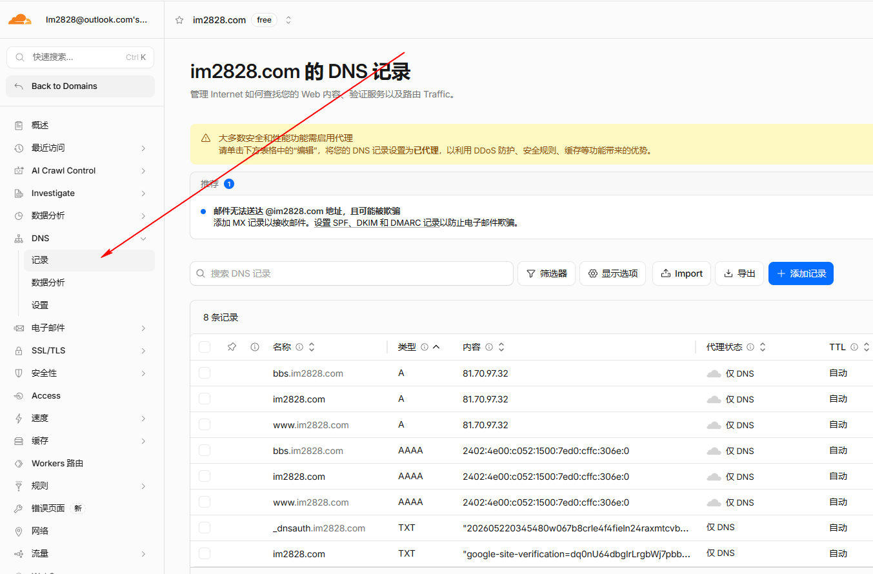This screenshot has width=873, height=574.
Task: Click the SSL/TLS lock icon
Action: click(x=19, y=350)
